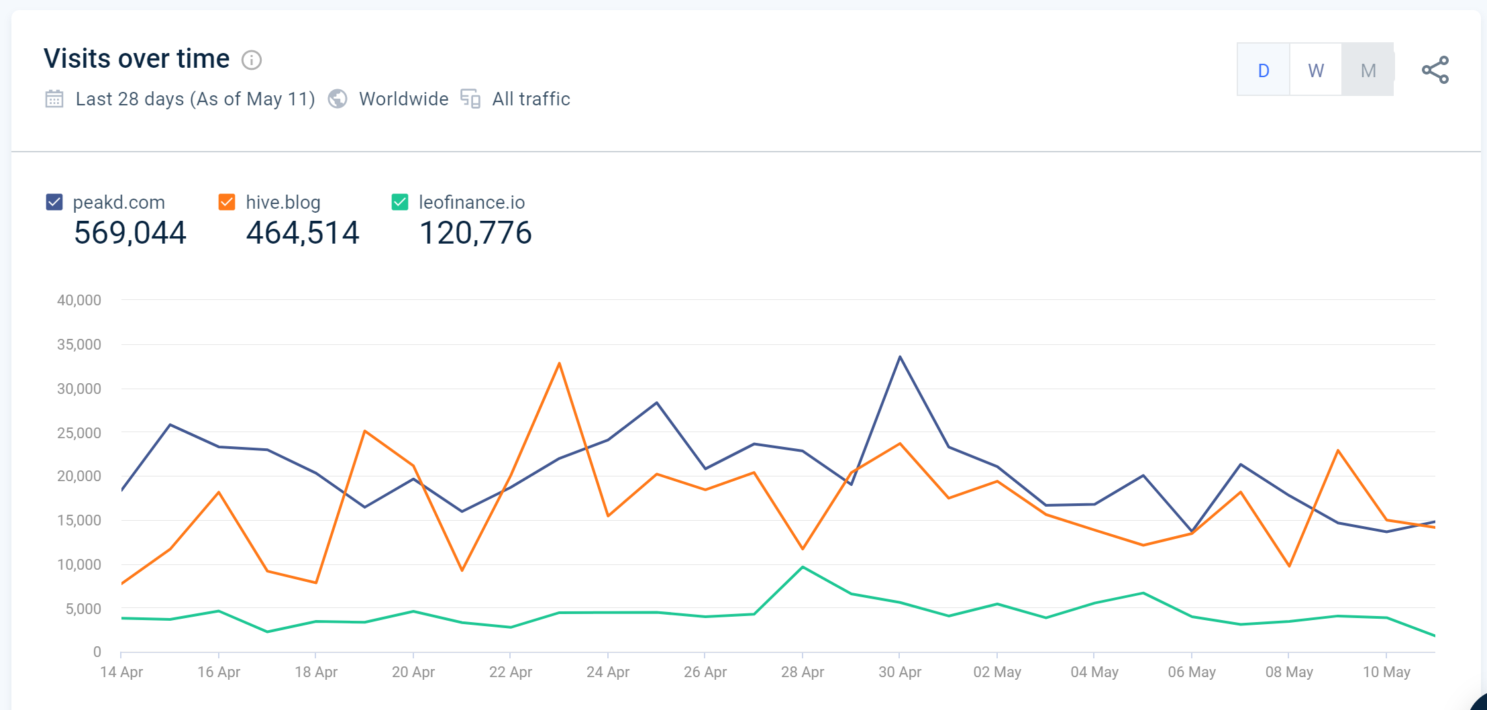Switch to monthly view M
The height and width of the screenshot is (710, 1487).
pyautogui.click(x=1368, y=70)
